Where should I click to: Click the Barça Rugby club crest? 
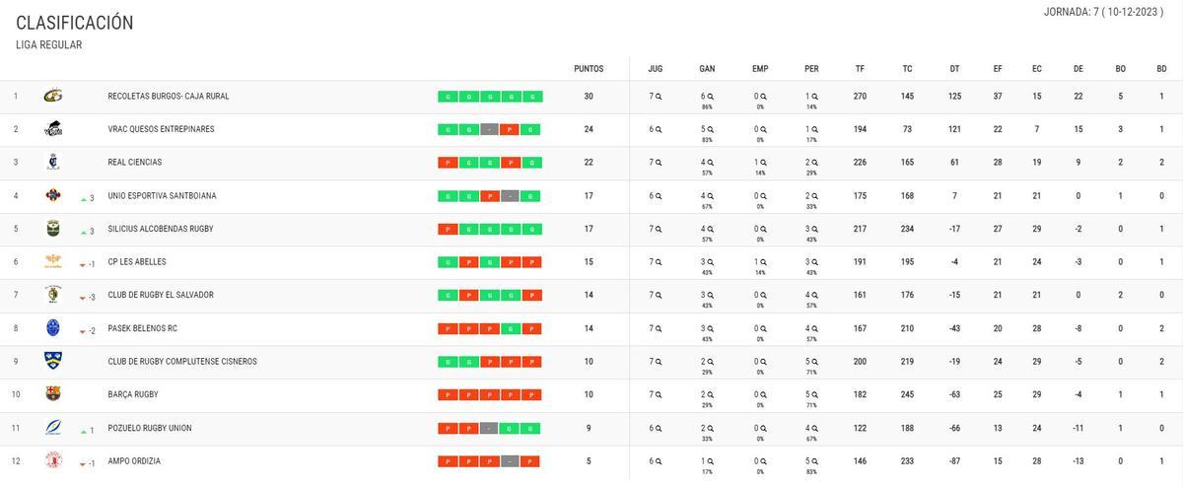(x=53, y=394)
